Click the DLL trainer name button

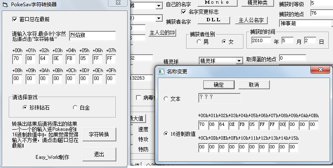214,20
